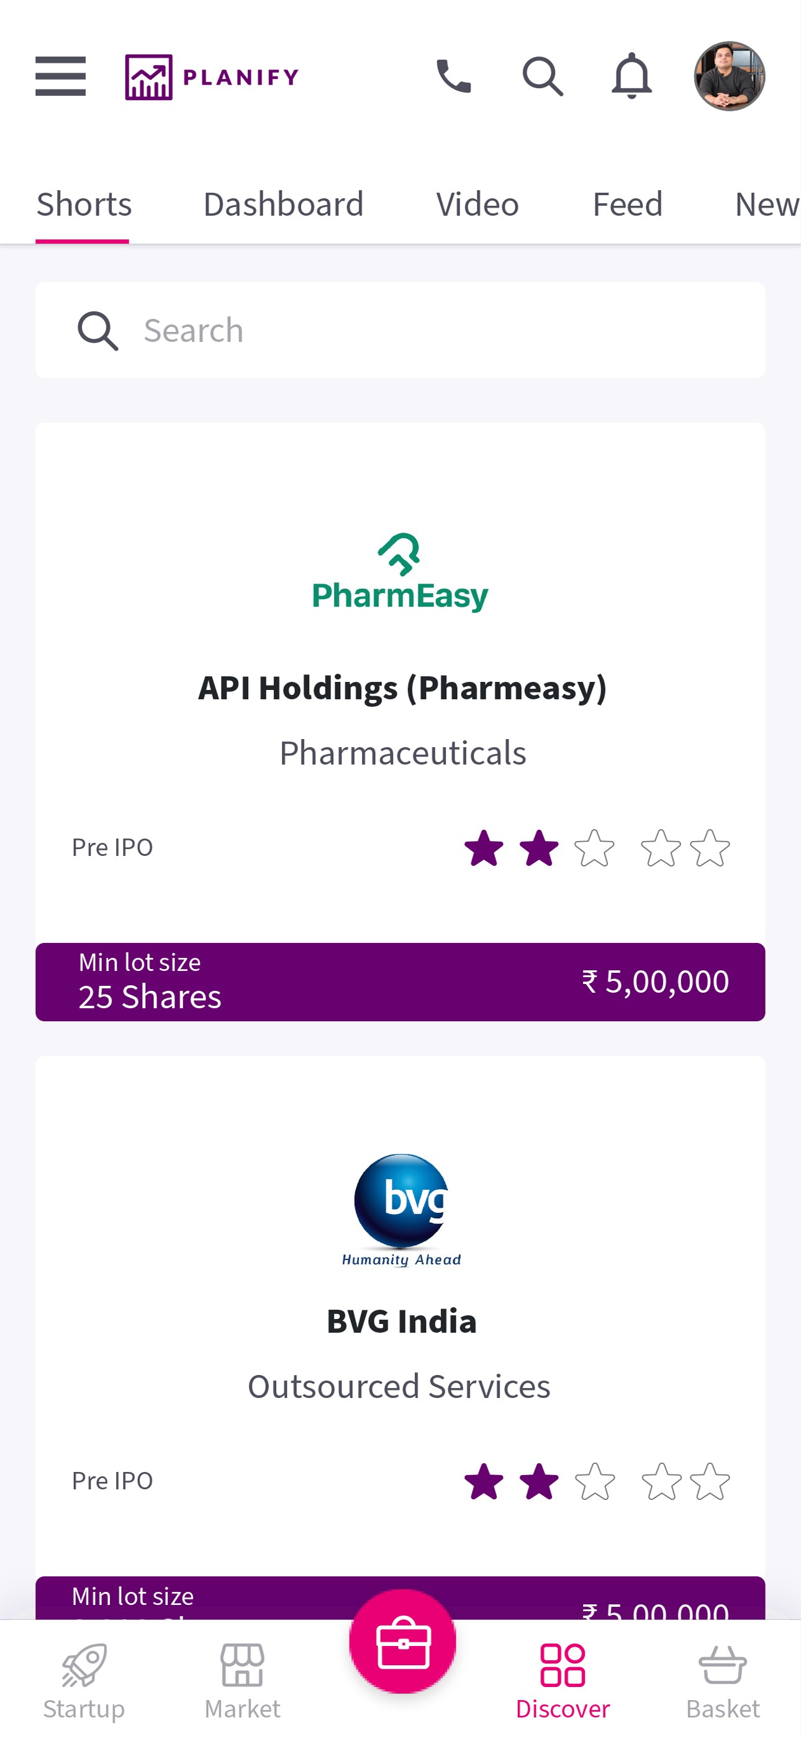The image size is (801, 1738).
Task: Open search via header magnifier icon
Action: coord(542,76)
